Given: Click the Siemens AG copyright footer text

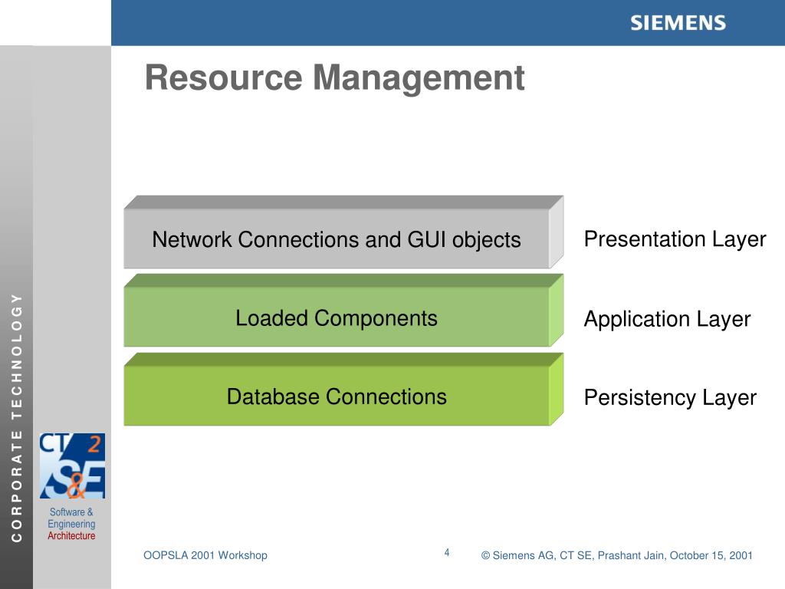Looking at the screenshot, I should pos(617,555).
